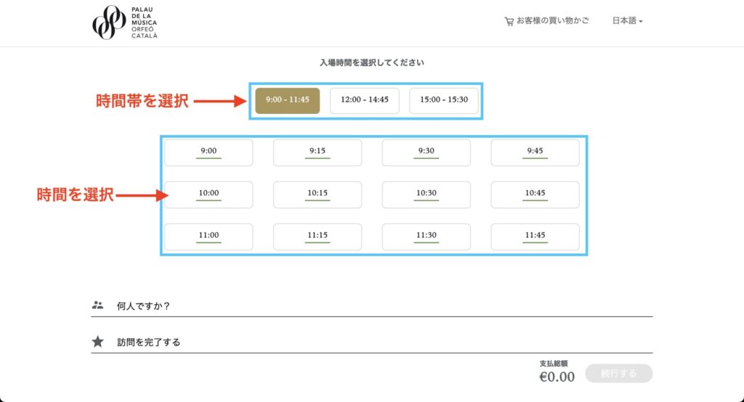Choose the 11:45 entry time slot
The height and width of the screenshot is (402, 744).
(x=535, y=237)
